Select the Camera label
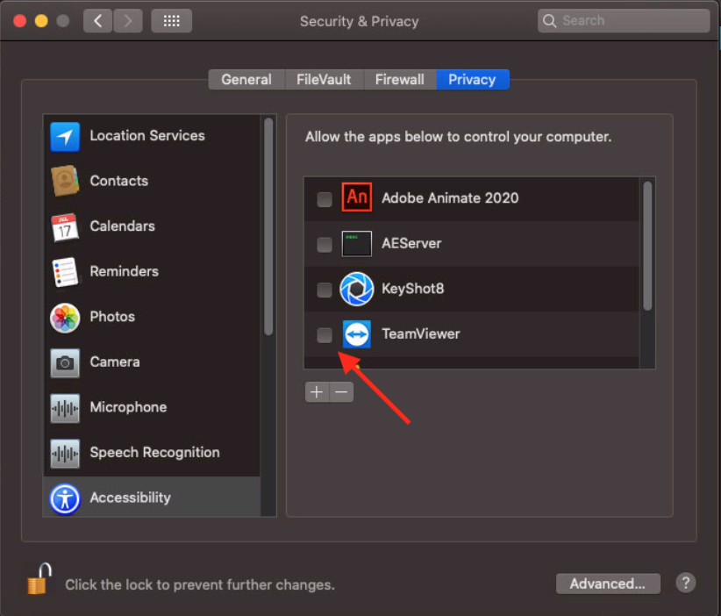 pyautogui.click(x=115, y=362)
